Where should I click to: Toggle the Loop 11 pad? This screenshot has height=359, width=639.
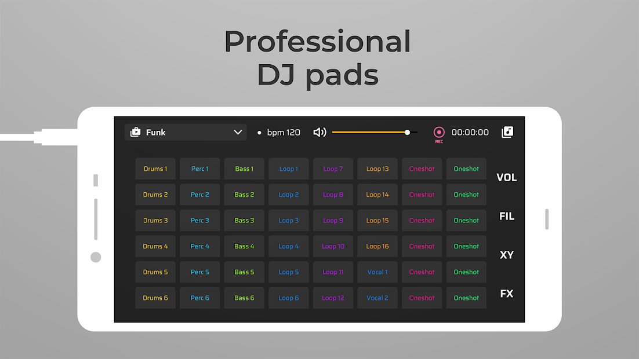[x=333, y=272]
